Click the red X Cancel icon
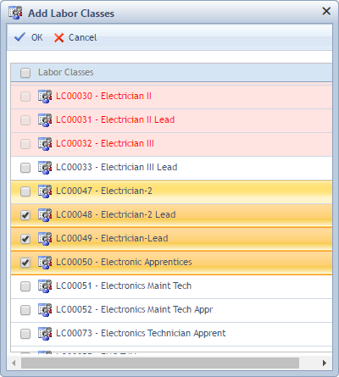 click(x=58, y=37)
